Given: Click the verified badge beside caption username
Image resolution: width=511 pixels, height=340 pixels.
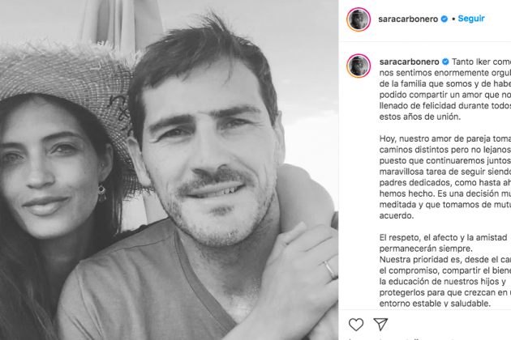Looking at the screenshot, I should coord(445,62).
